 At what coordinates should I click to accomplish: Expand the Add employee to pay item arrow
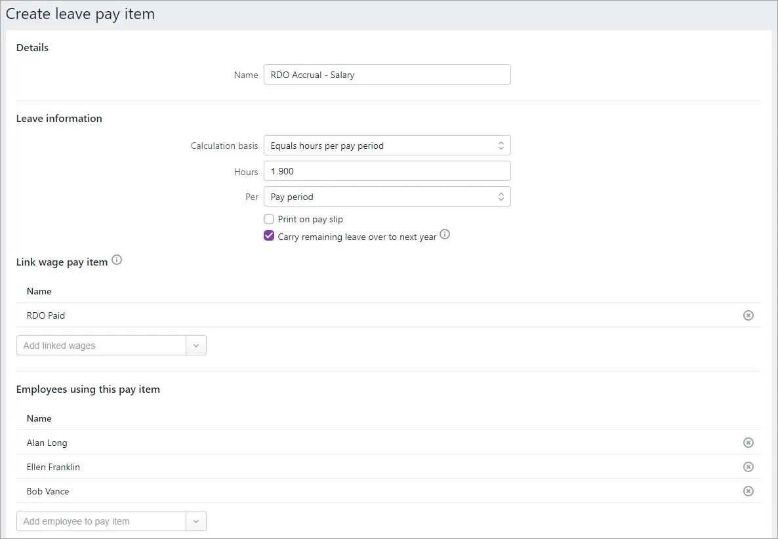point(196,521)
